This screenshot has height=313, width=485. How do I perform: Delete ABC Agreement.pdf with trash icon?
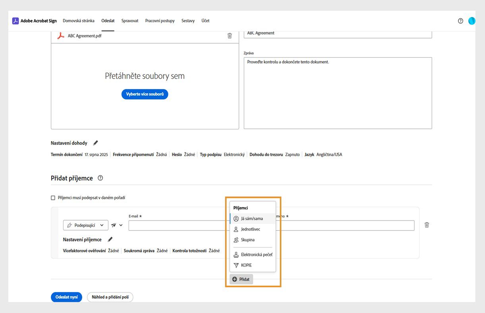(x=229, y=36)
